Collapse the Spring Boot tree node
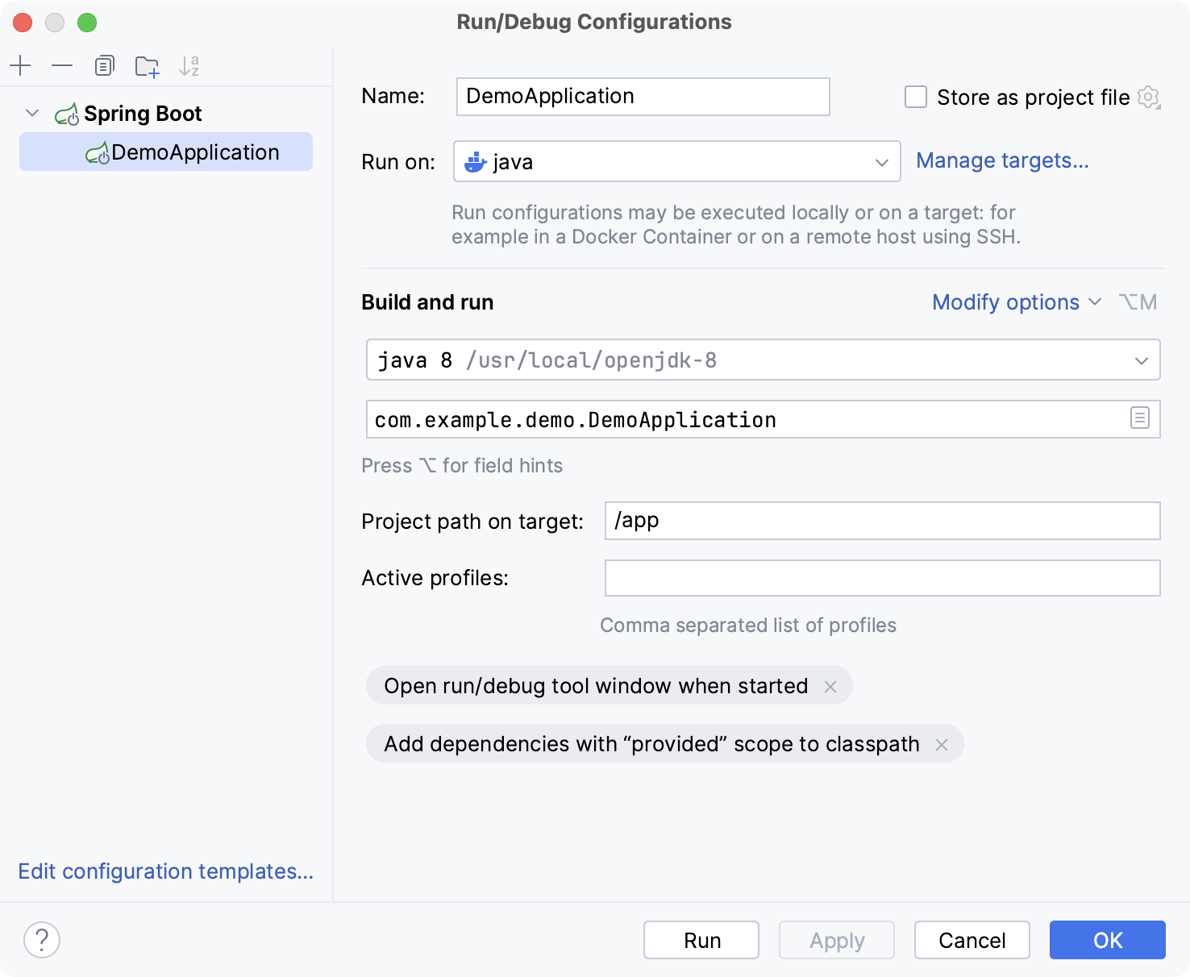1190x977 pixels. point(32,113)
